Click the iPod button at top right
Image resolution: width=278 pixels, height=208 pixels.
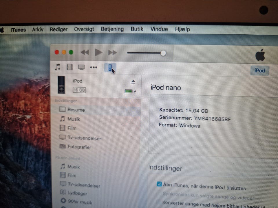click(x=259, y=70)
